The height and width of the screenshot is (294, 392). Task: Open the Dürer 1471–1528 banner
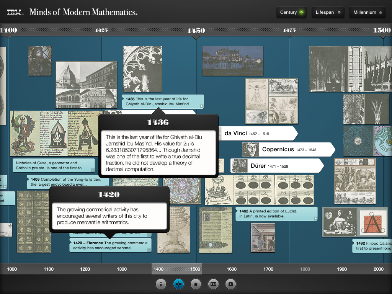pos(277,166)
